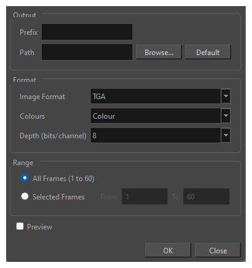
Task: Click the Depth dropdown arrow button
Action: pyautogui.click(x=226, y=135)
